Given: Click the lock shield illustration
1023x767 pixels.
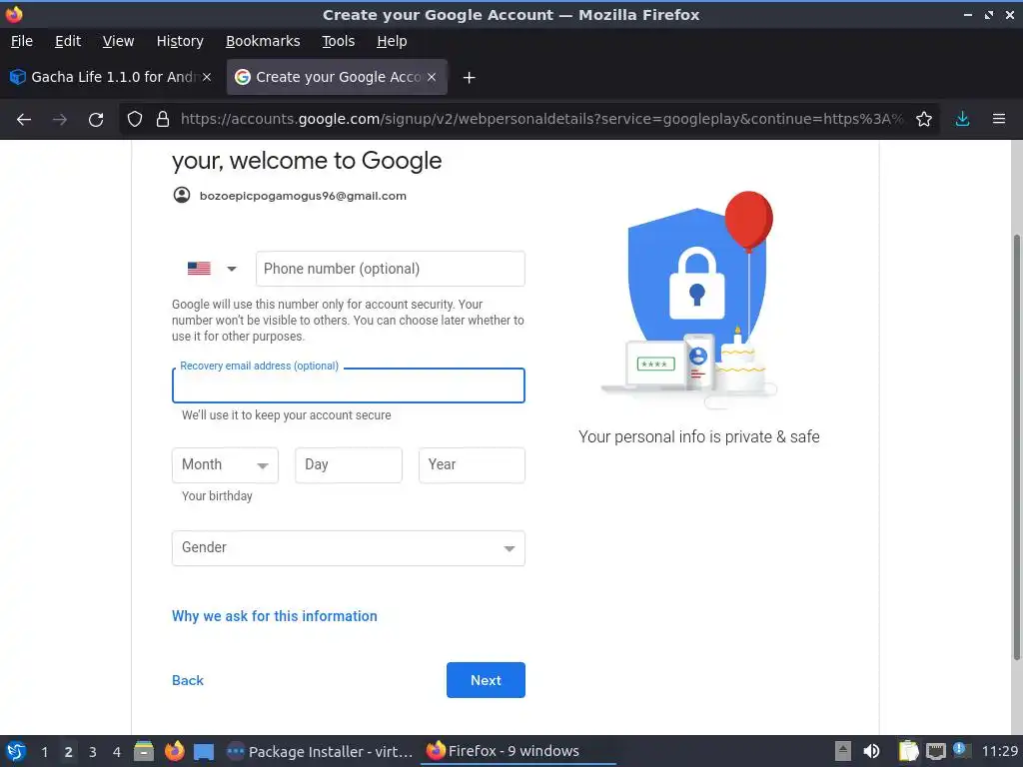Looking at the screenshot, I should pos(696,282).
